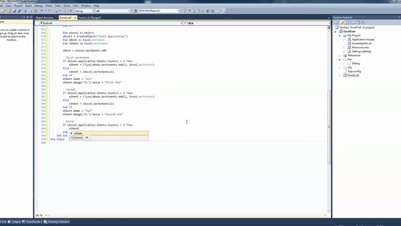The height and width of the screenshot is (226, 401).
Task: Collapse the bin folder
Action: (340, 60)
